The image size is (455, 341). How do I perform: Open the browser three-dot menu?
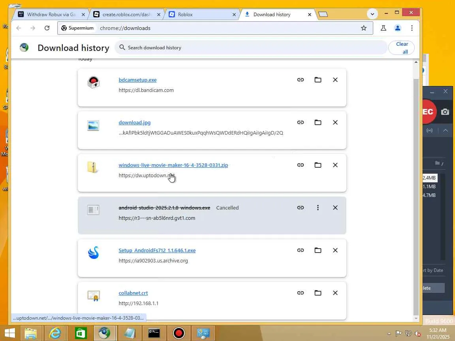[412, 28]
